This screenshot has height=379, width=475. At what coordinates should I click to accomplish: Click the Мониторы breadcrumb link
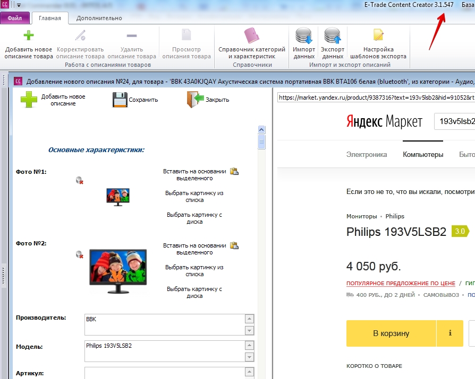coord(362,216)
